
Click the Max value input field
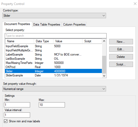click(x=52, y=105)
